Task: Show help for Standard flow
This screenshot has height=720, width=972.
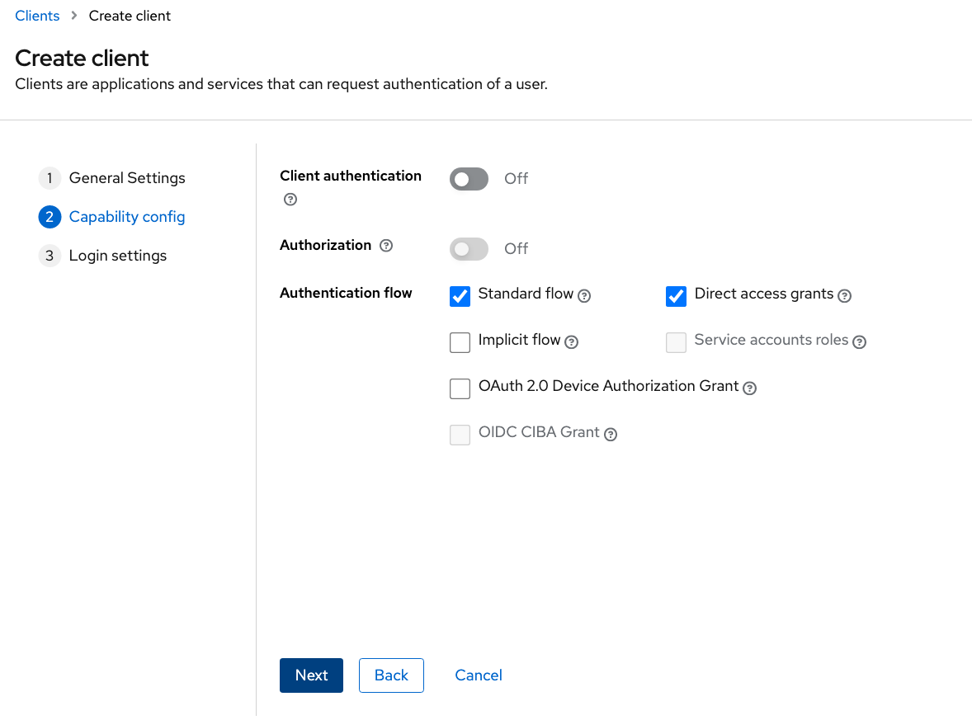Action: click(584, 296)
